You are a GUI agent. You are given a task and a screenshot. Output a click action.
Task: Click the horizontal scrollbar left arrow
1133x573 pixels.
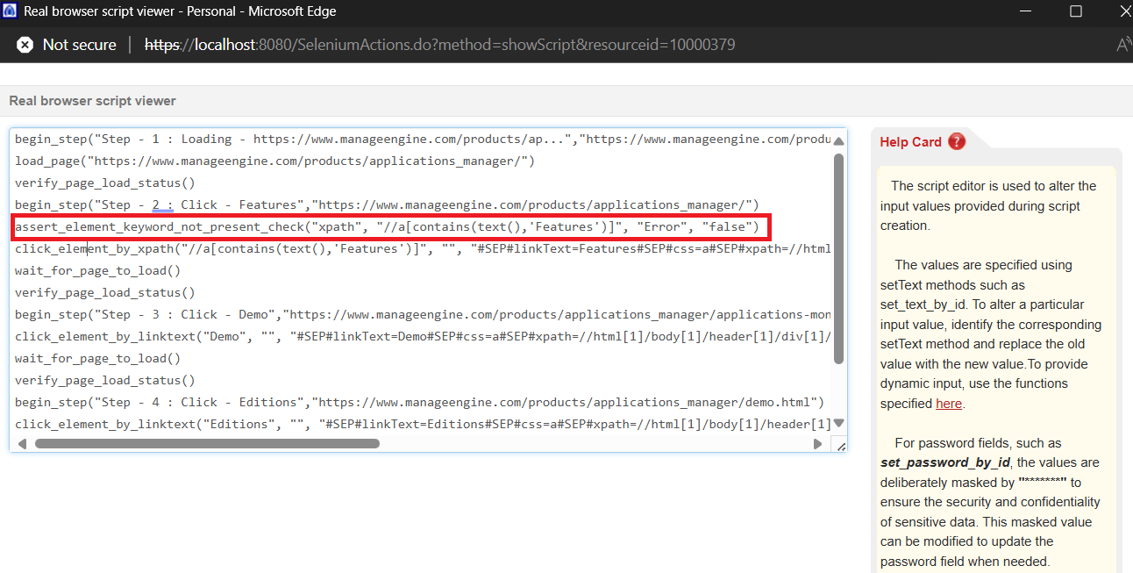click(x=21, y=444)
